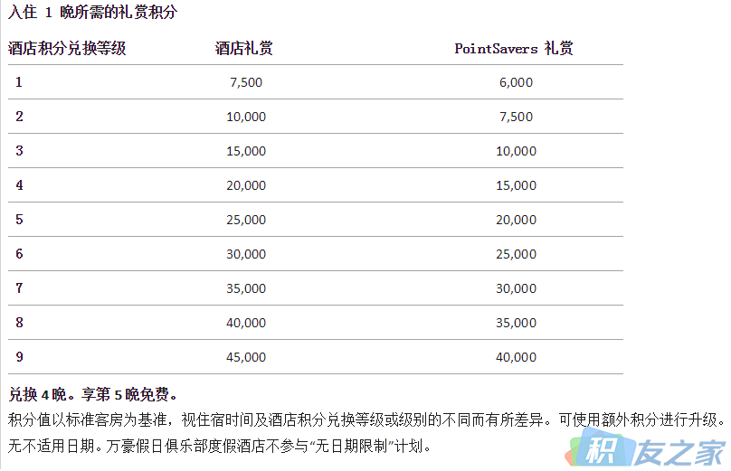
Task: Select level "1" in the category column
Action: pos(19,82)
